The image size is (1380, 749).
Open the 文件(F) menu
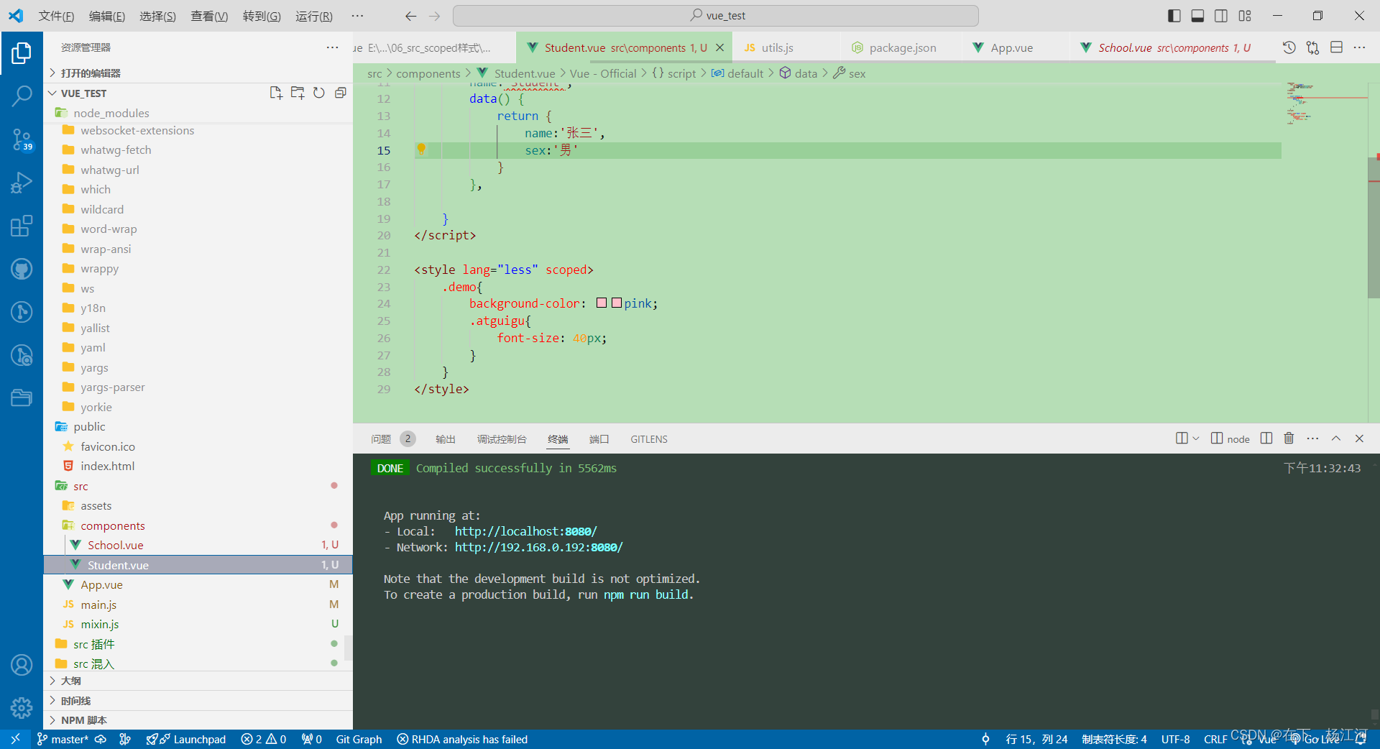click(x=56, y=16)
